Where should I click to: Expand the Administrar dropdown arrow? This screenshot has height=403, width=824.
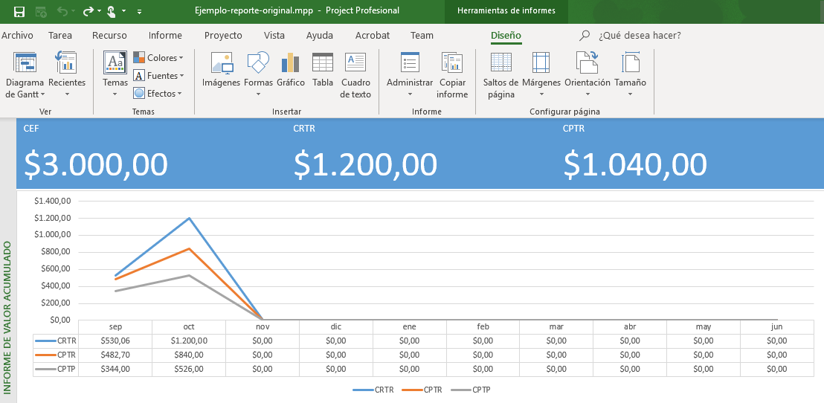pyautogui.click(x=410, y=94)
